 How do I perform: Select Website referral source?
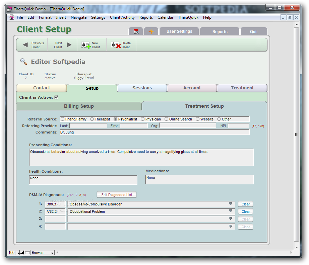pos(198,119)
